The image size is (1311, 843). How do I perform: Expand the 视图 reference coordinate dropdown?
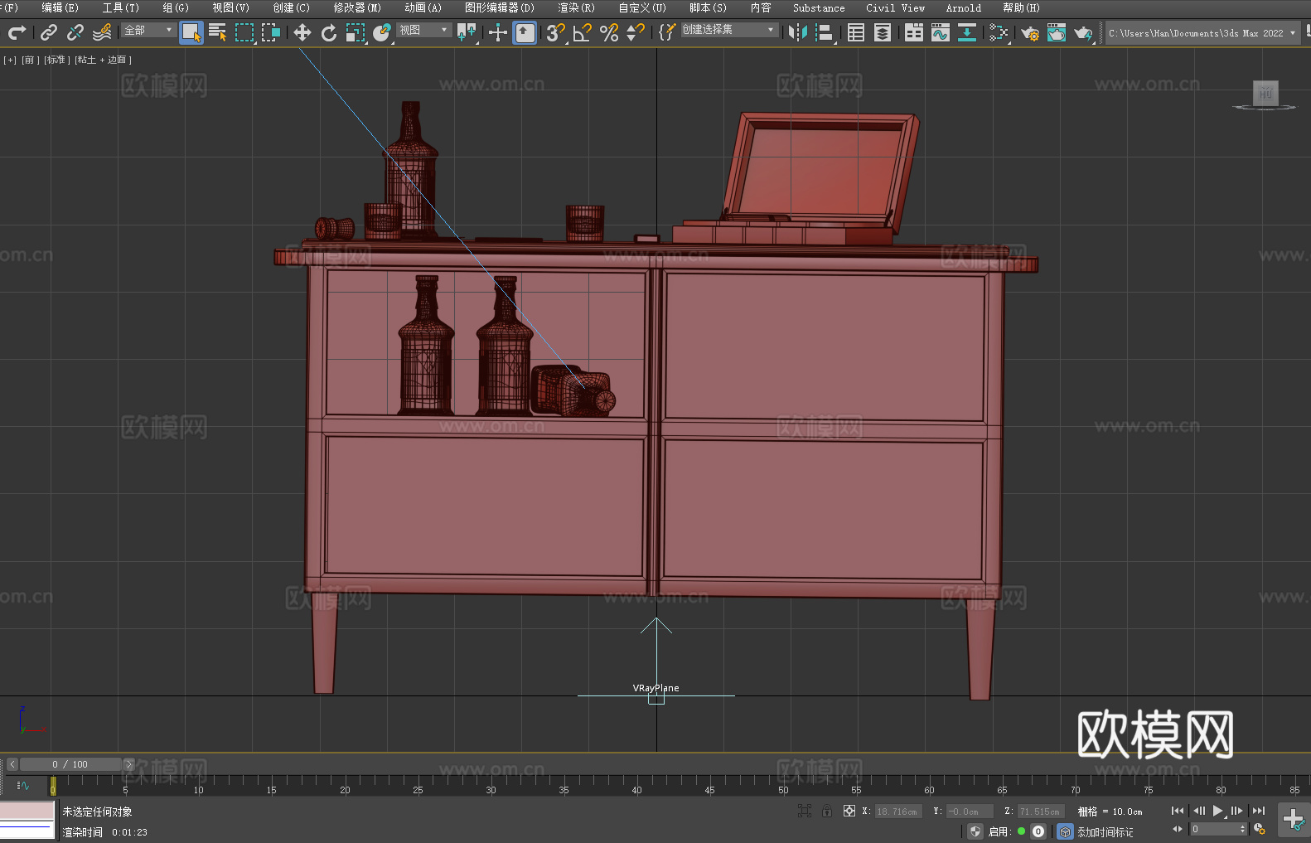pos(424,30)
